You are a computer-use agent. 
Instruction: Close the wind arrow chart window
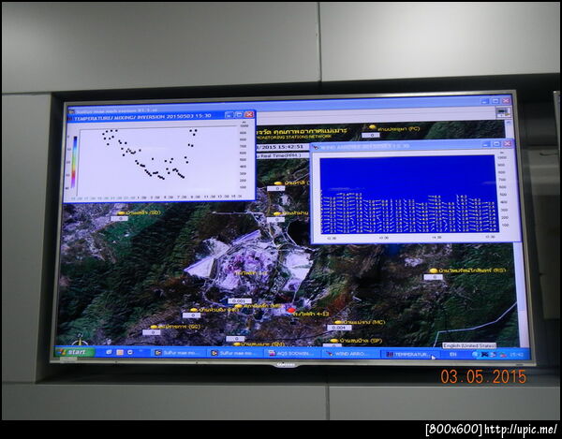[508, 143]
